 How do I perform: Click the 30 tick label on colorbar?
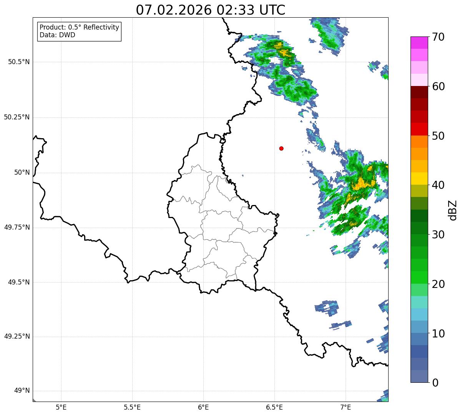pos(438,235)
